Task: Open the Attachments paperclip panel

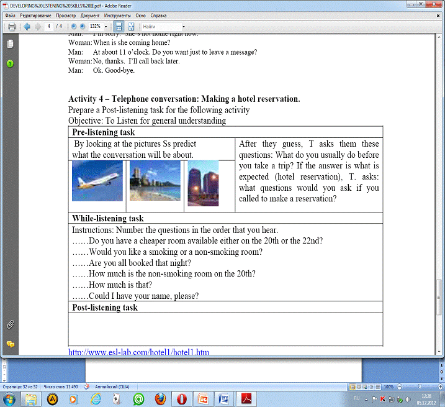Action: (10, 324)
